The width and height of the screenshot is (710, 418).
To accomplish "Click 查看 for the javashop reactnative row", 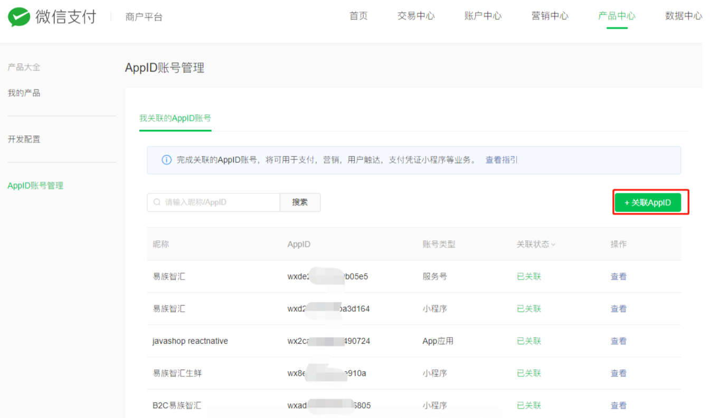I will [x=619, y=341].
